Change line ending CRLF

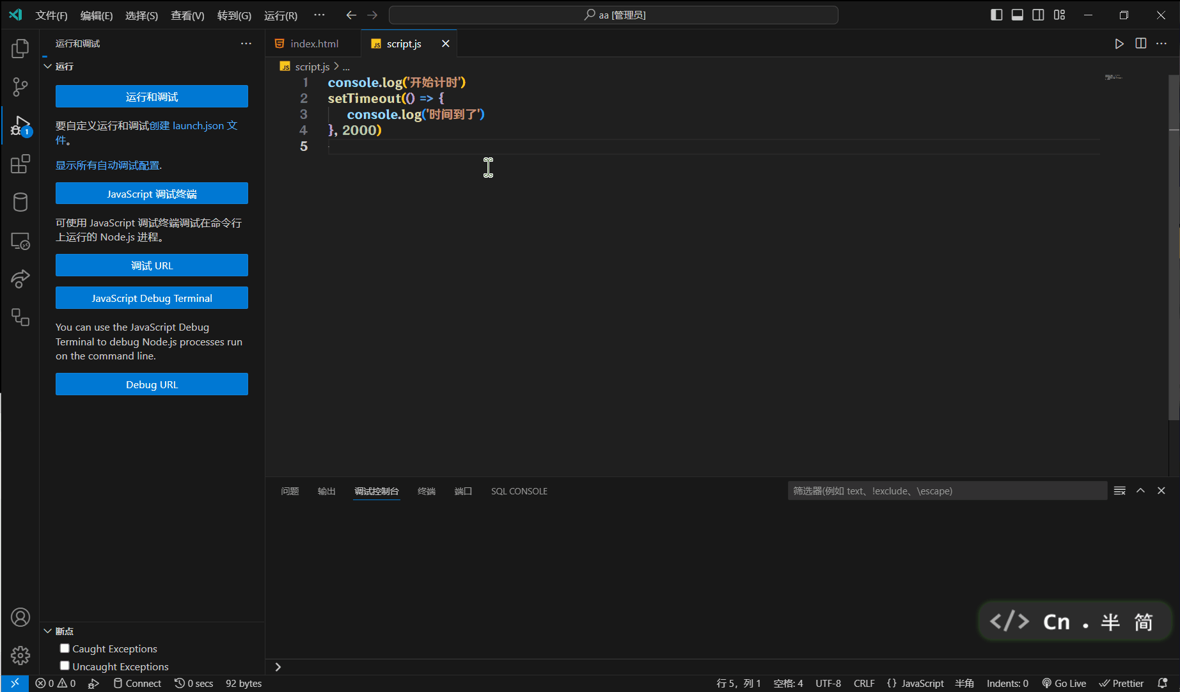tap(864, 683)
